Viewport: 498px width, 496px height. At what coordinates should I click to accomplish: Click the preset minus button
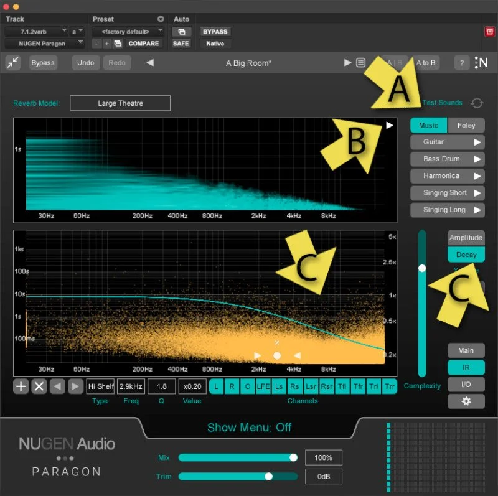pyautogui.click(x=96, y=44)
